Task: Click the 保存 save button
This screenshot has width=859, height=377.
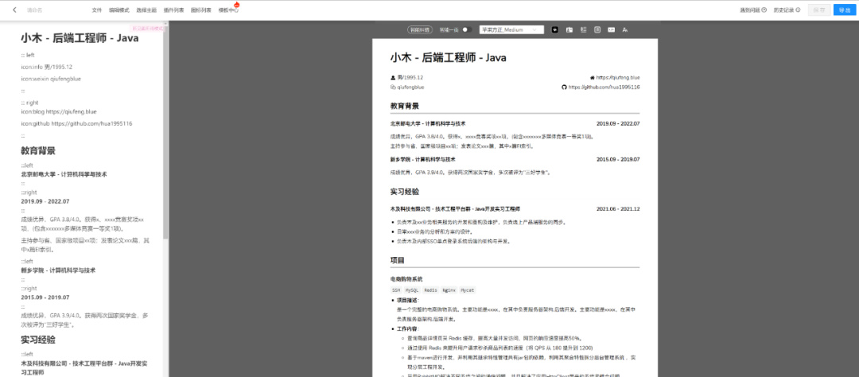Action: point(819,10)
